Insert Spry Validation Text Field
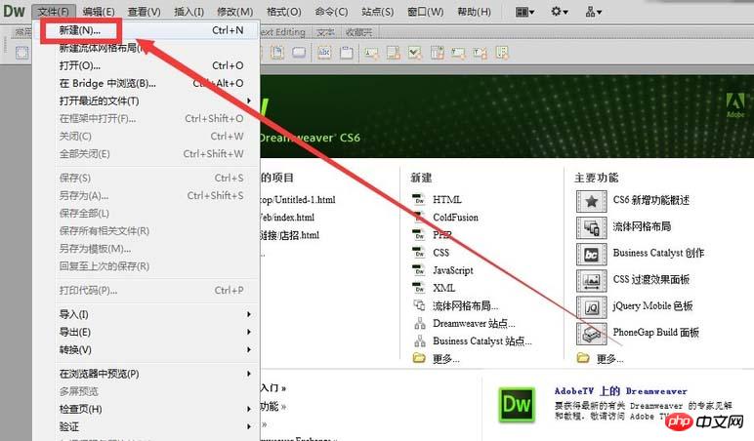This screenshot has height=441, width=754. click(x=371, y=53)
